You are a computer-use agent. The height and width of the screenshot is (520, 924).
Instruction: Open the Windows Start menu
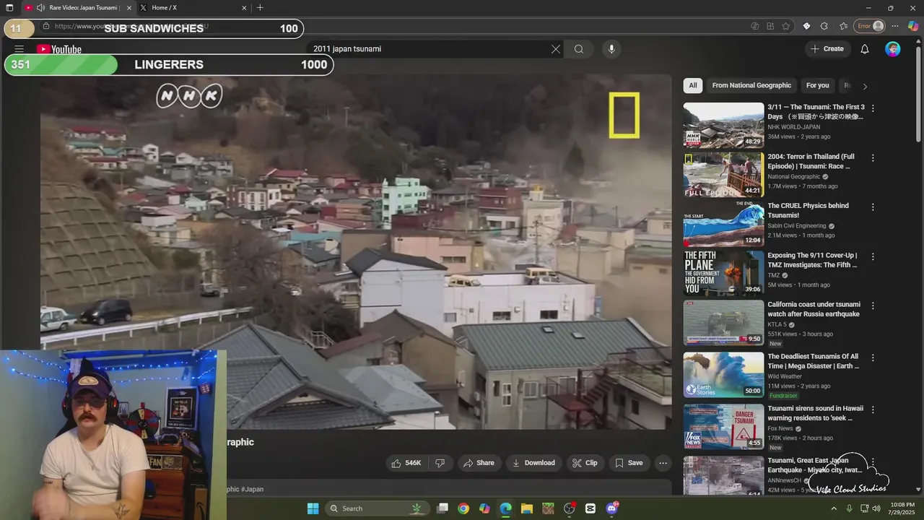[x=313, y=508]
